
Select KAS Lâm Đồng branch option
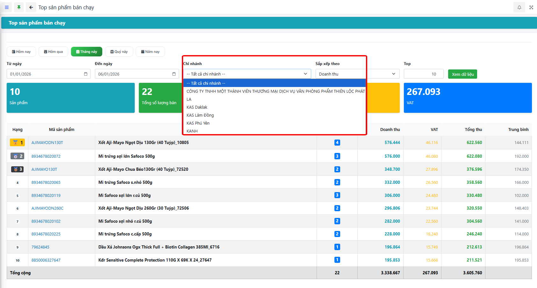click(x=200, y=115)
